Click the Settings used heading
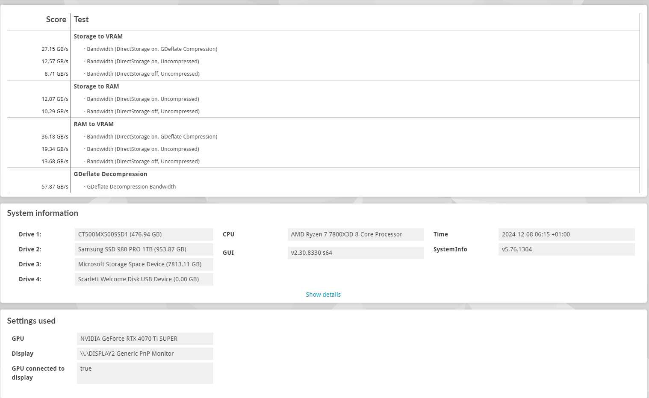 [31, 321]
